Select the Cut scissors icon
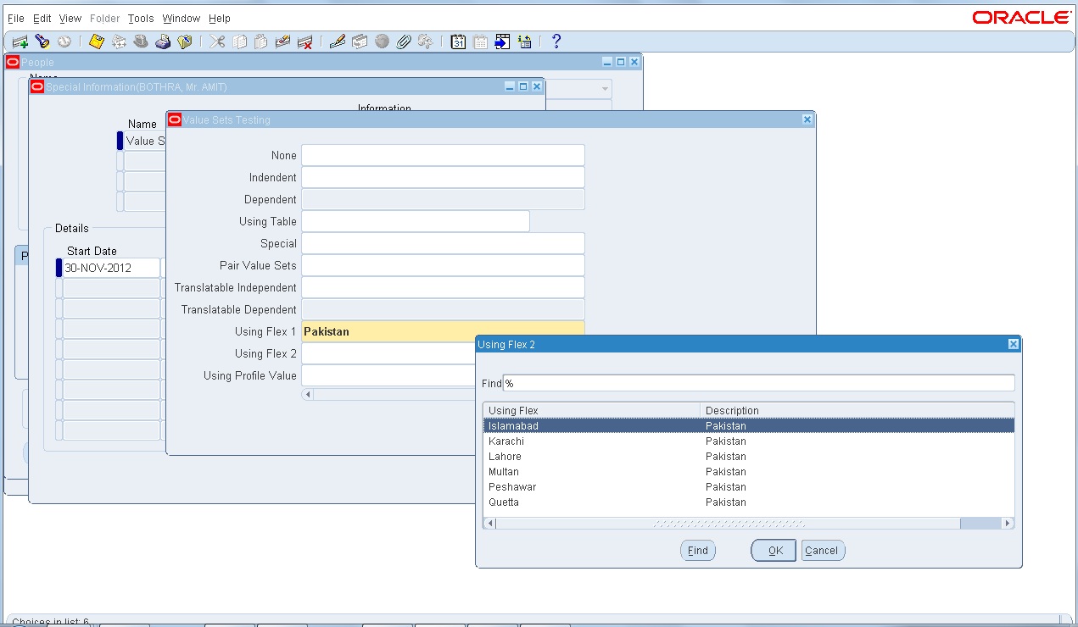This screenshot has height=627, width=1078. pyautogui.click(x=217, y=41)
